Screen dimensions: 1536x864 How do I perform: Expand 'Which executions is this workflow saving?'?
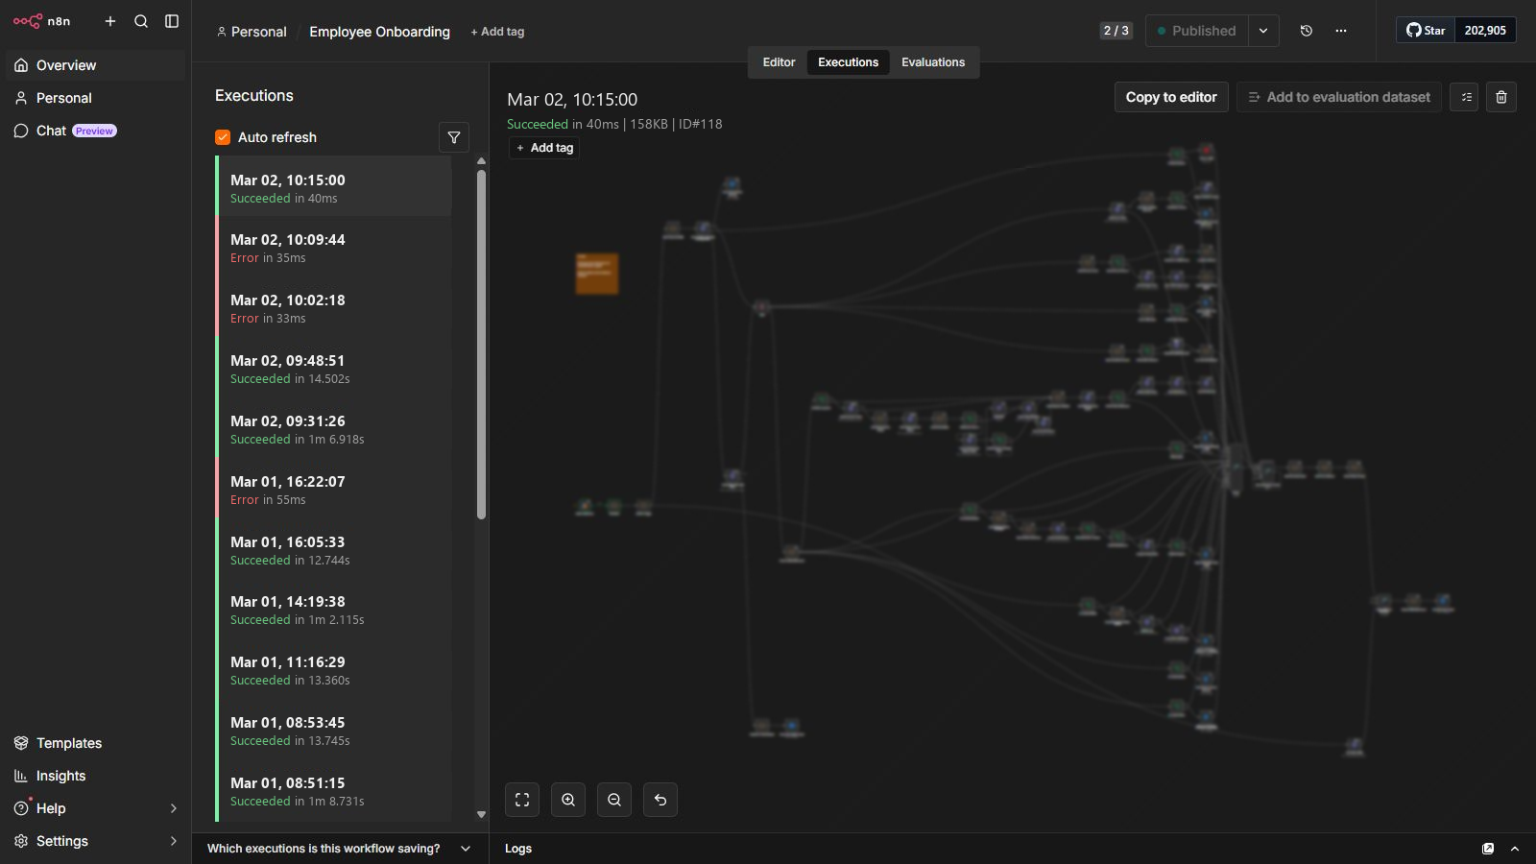point(340,849)
